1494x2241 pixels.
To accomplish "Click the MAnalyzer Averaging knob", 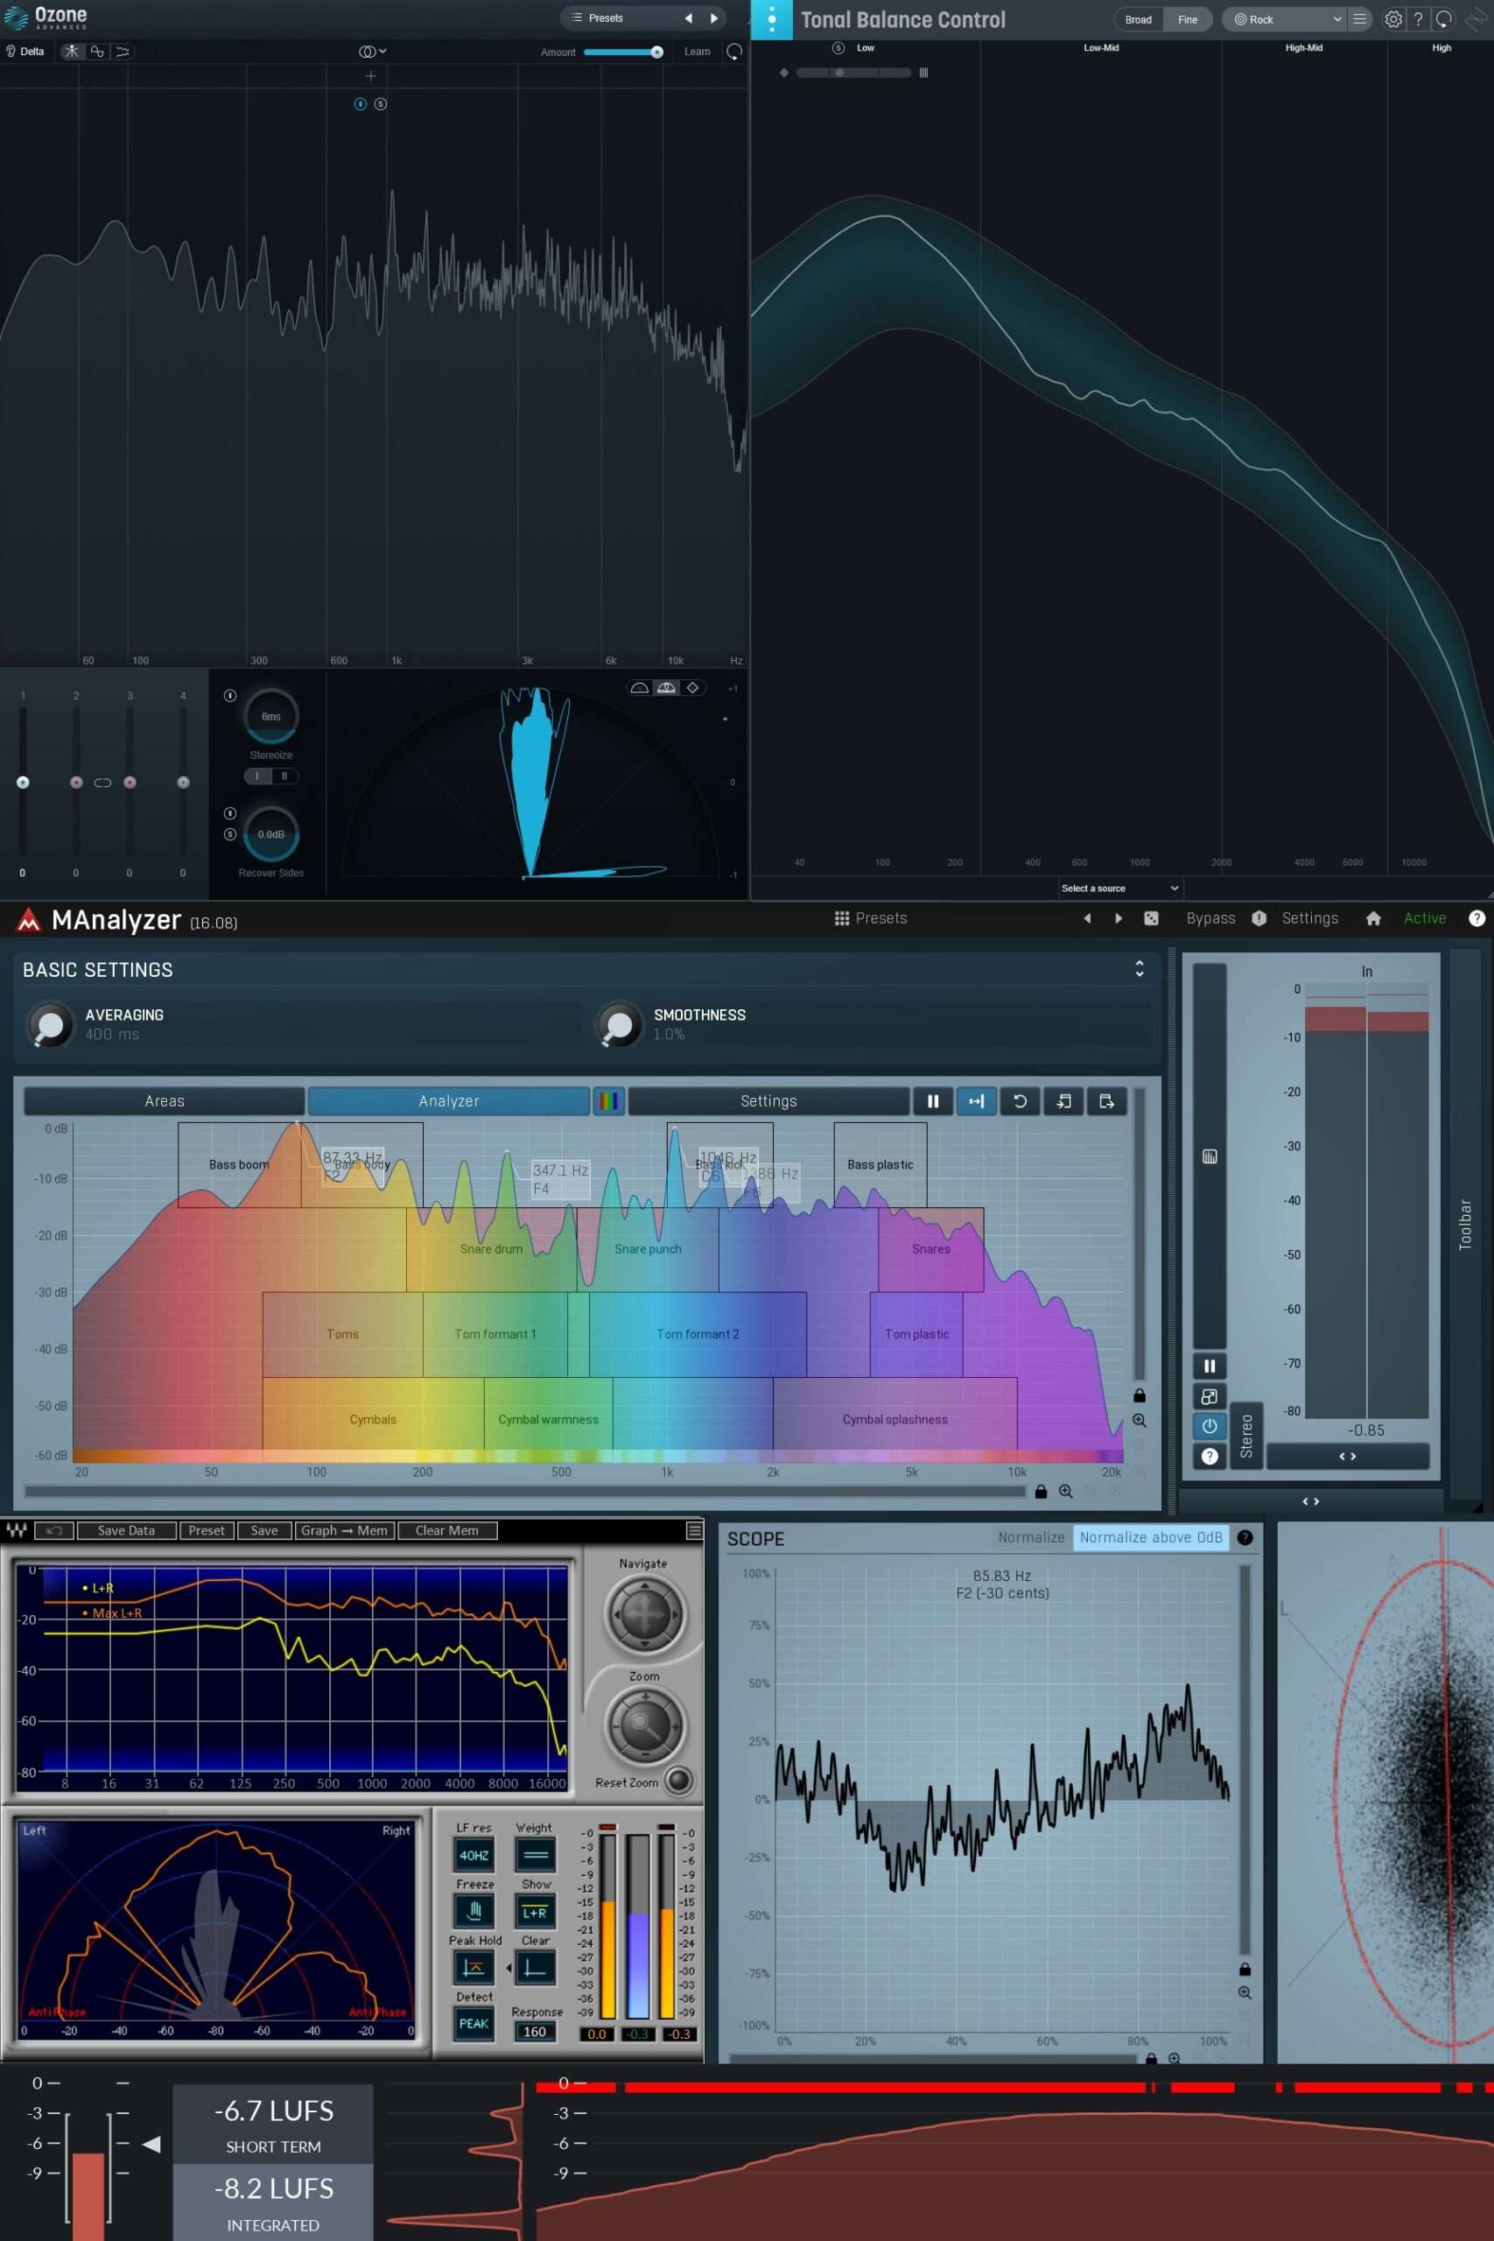I will [51, 1025].
